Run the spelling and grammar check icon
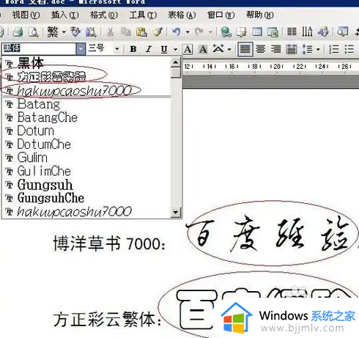Viewport: 359px width, 338px height. point(75,32)
